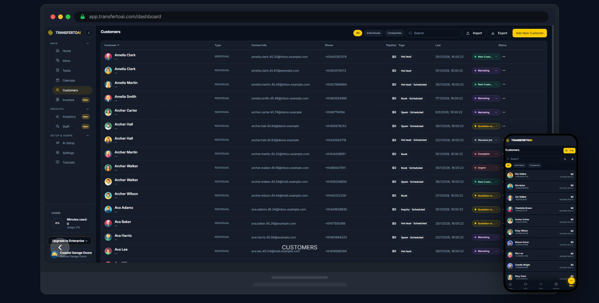Open Tutorials from the sidebar
This screenshot has height=303, width=599.
68,162
